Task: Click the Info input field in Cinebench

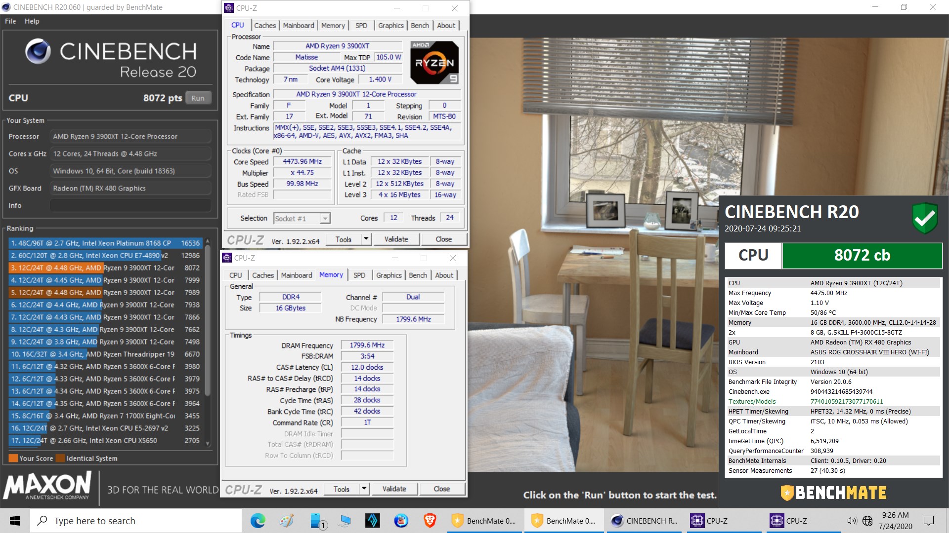Action: point(131,205)
